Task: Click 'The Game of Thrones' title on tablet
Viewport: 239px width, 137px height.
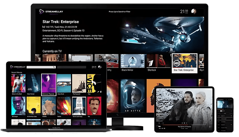Action: click(x=184, y=127)
